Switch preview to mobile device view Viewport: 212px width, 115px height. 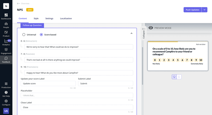(179, 77)
